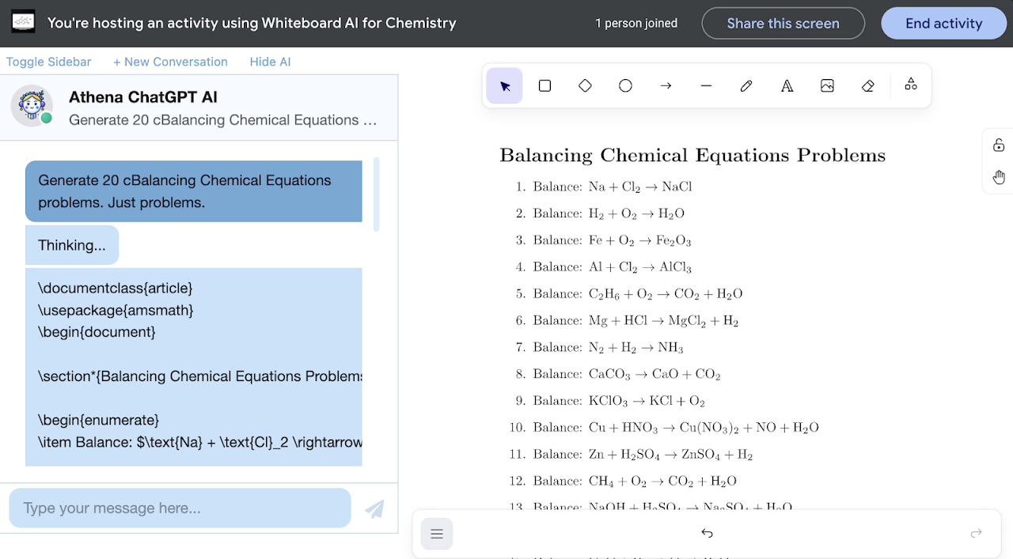
Task: Click the undo arrow button
Action: pyautogui.click(x=707, y=534)
